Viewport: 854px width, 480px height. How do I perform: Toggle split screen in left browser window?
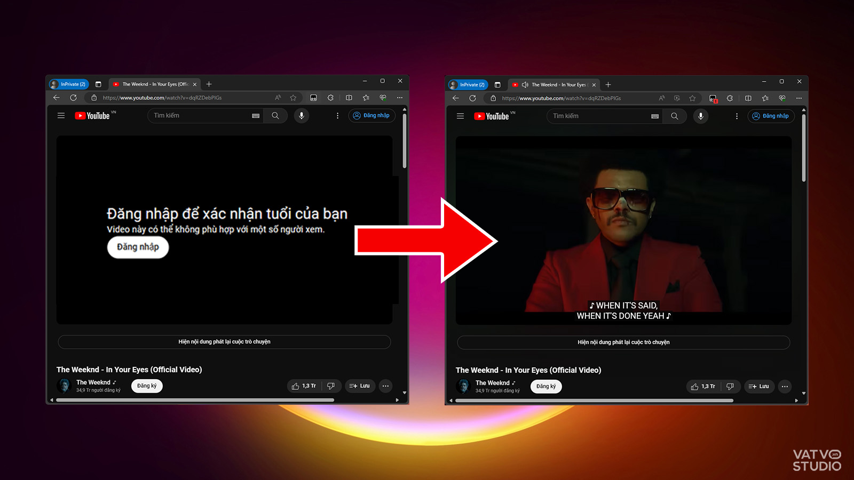point(349,98)
